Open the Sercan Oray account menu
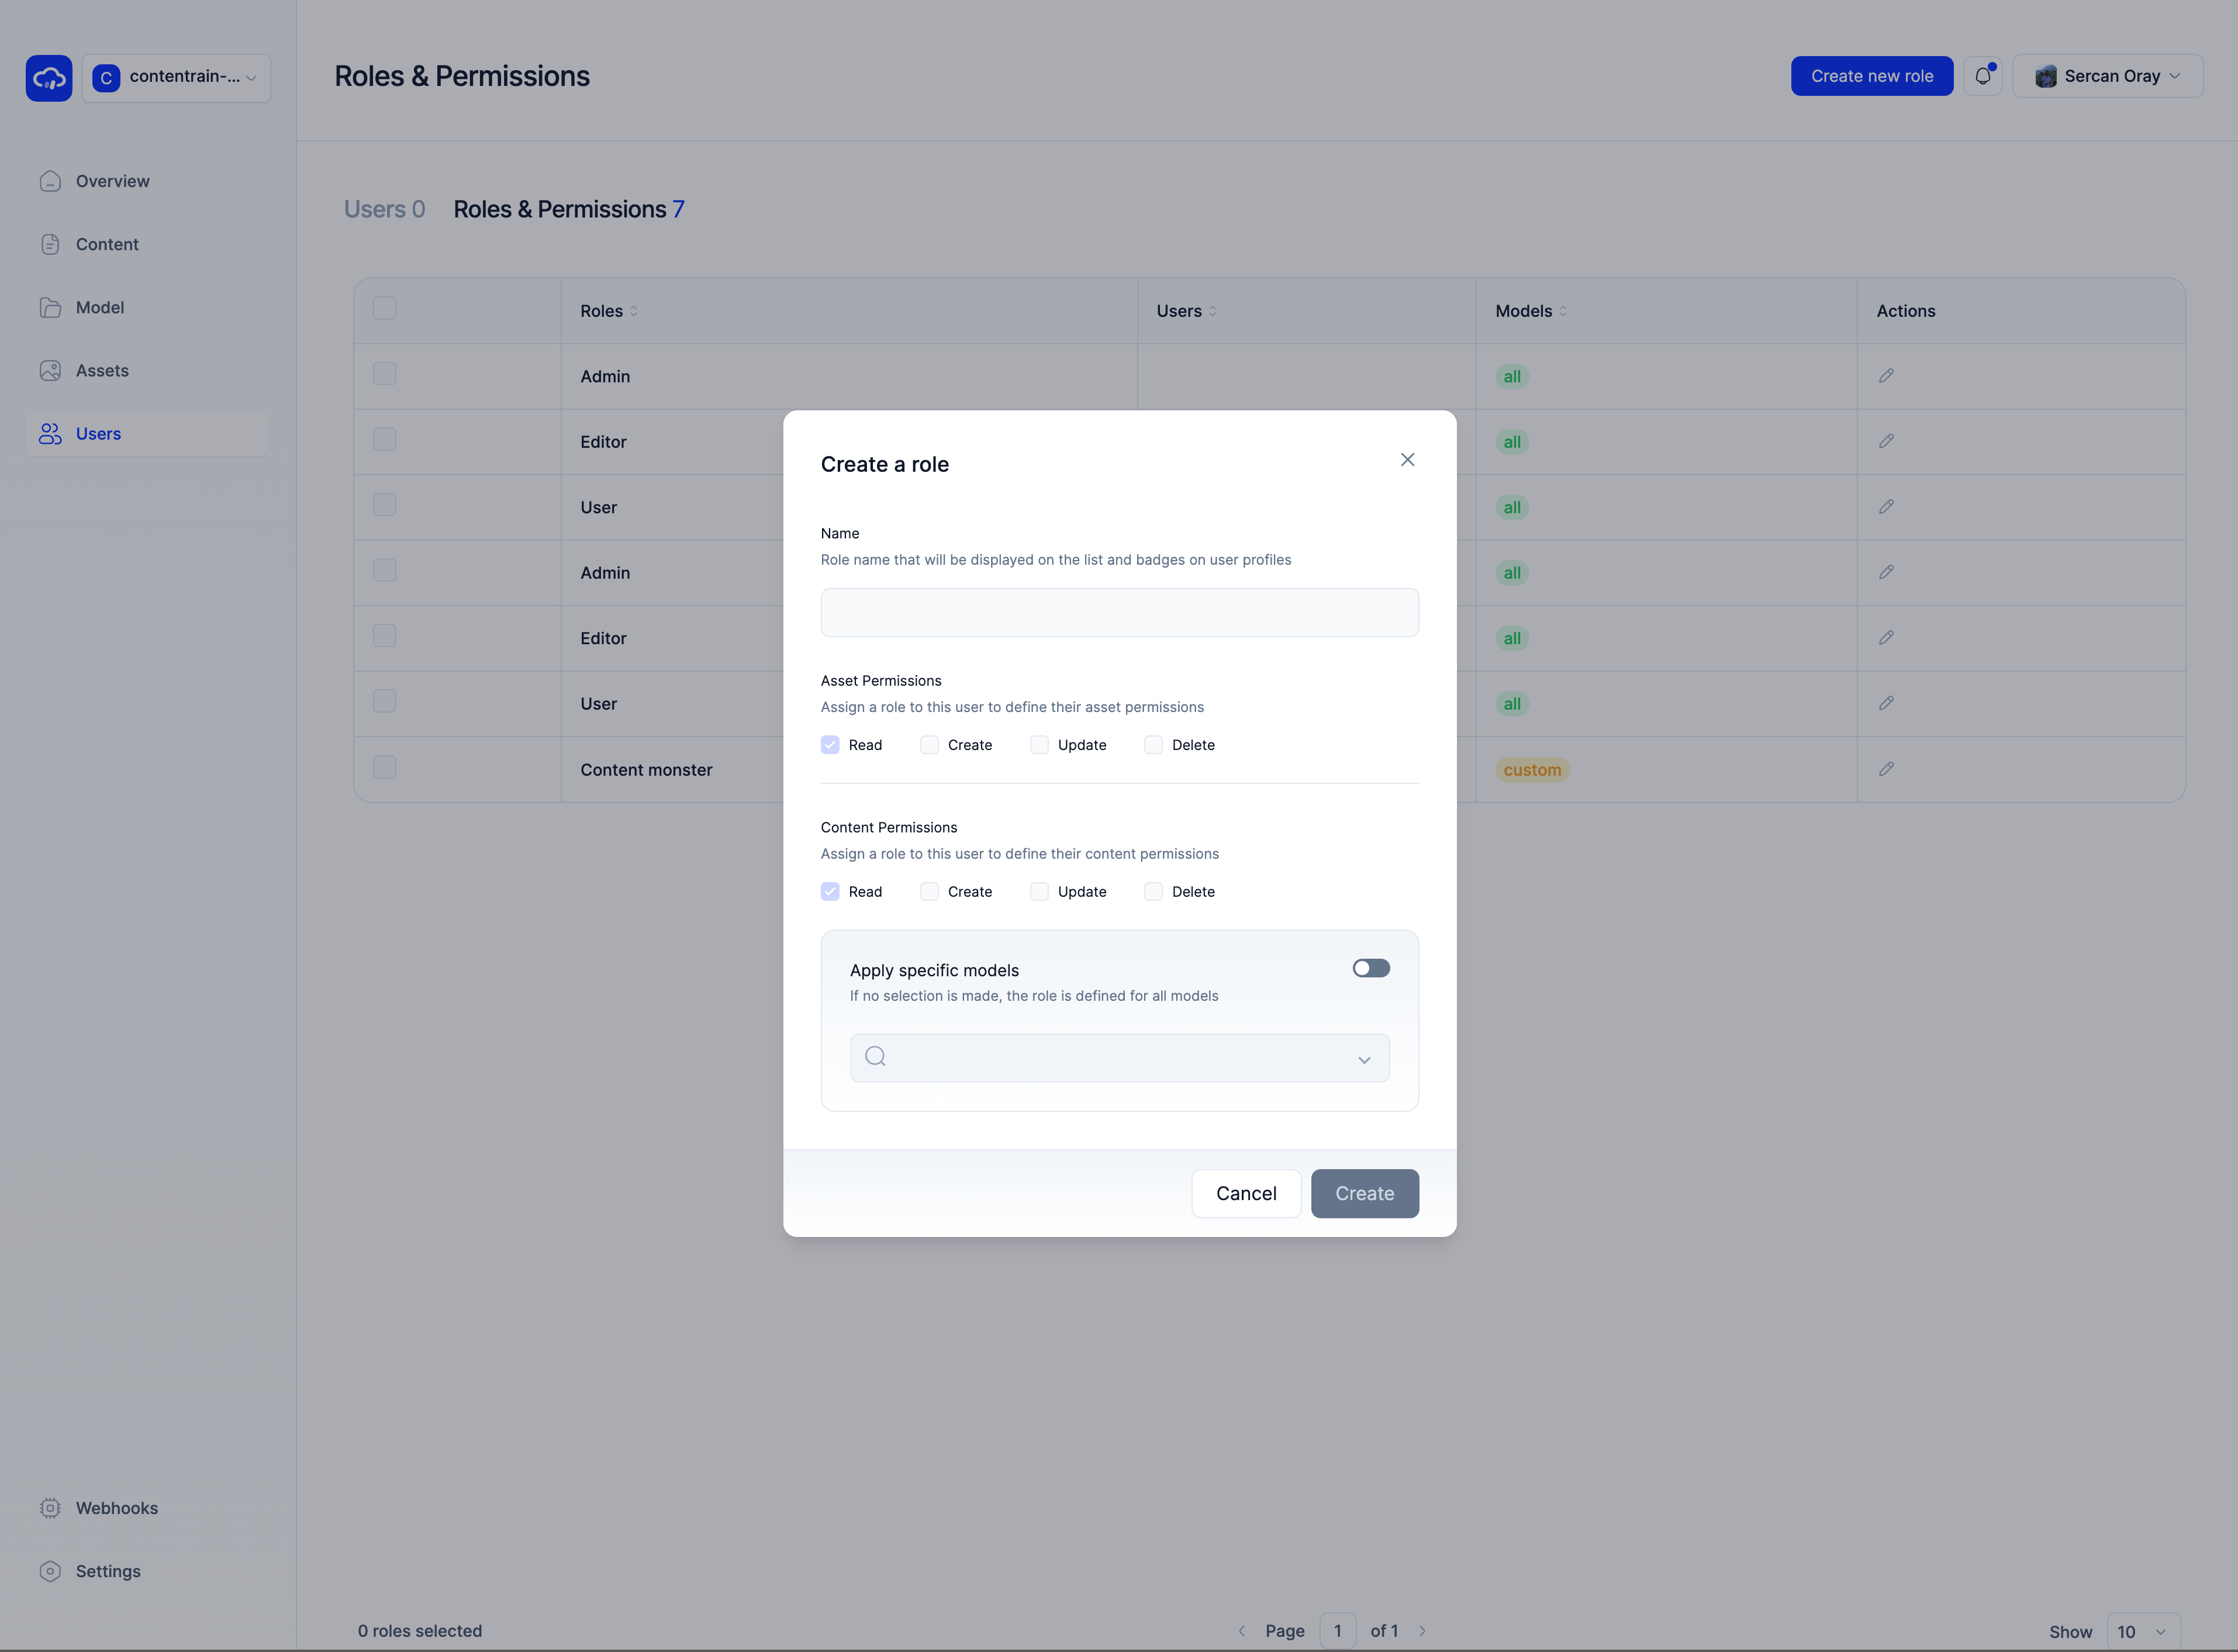Viewport: 2238px width, 1652px height. (x=2107, y=76)
